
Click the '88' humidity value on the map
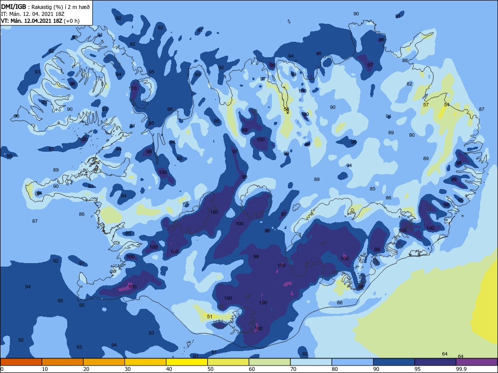tap(405, 60)
